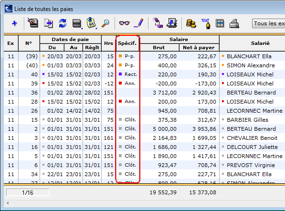Viewport: 285px width, 211px height.
Task: Open the magnifying glass search tool
Action: (106, 23)
